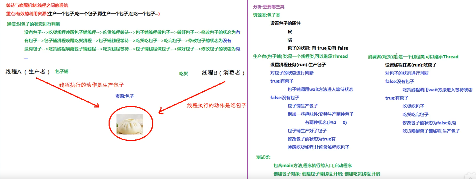Viewport: 476px width, 179px height.
Task: Click "包子铺调用wait方法进入等待状态"
Action: pos(320,90)
